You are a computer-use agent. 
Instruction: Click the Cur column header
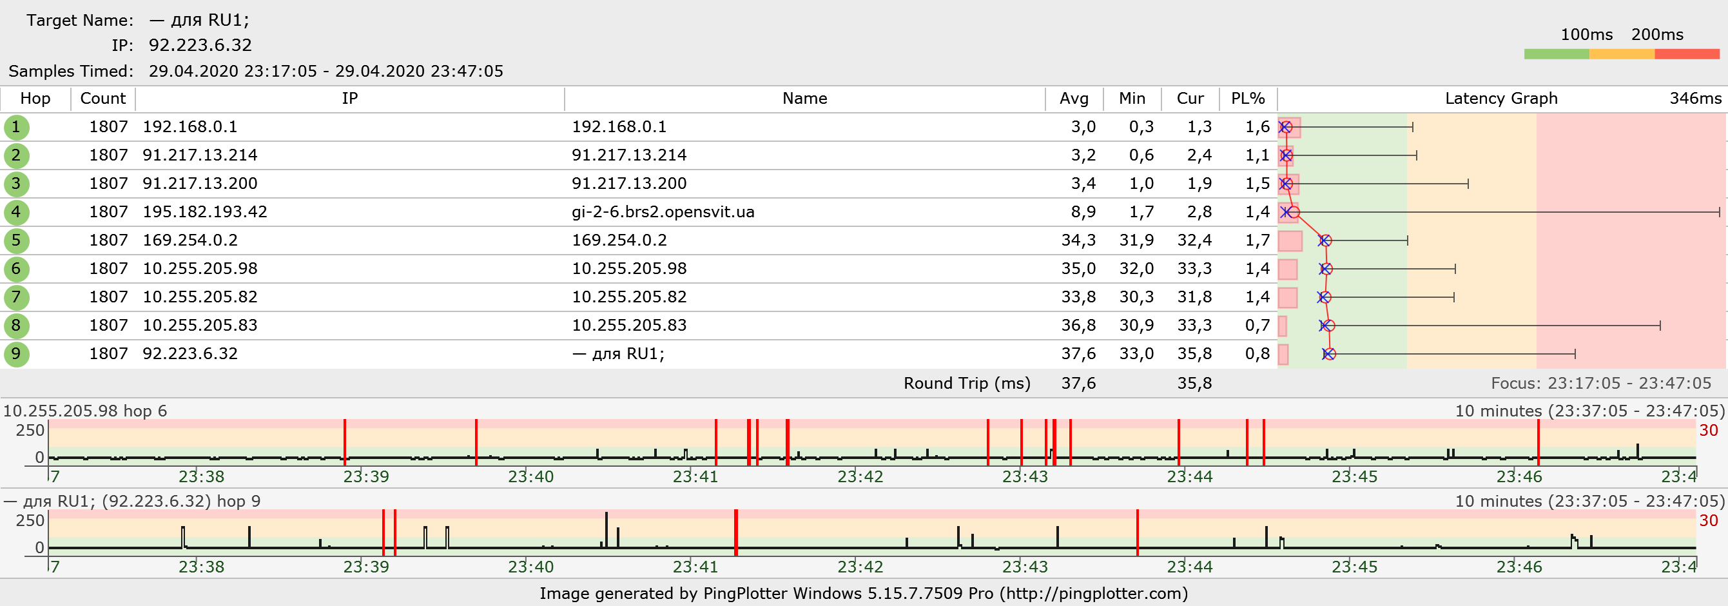1190,99
